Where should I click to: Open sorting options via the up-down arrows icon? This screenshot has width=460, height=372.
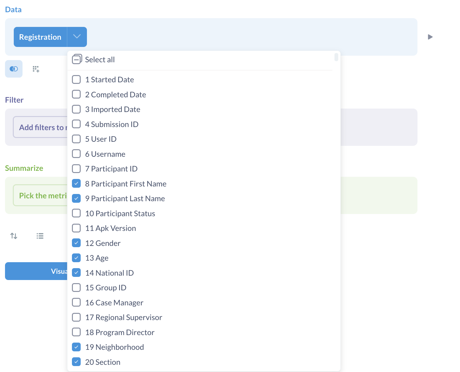(14, 236)
